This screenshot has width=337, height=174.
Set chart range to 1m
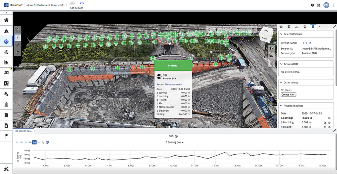39,142
